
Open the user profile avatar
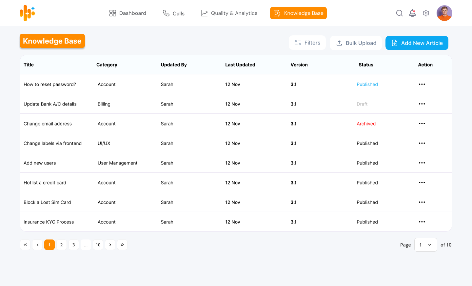[444, 13]
